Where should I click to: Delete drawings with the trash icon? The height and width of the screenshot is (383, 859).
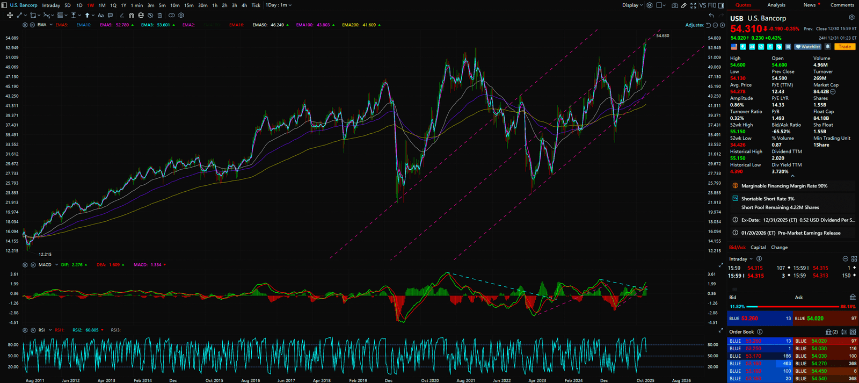[159, 16]
